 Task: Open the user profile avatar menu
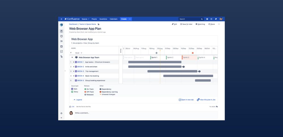(221, 19)
